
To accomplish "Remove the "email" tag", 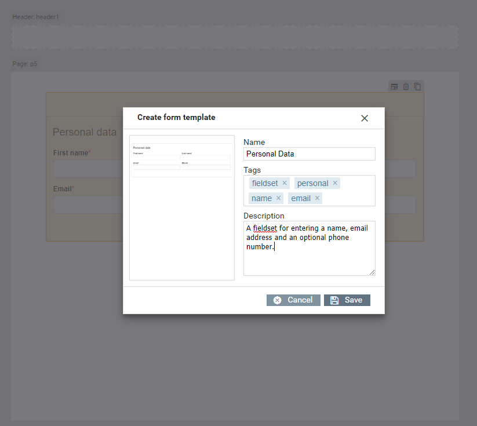I will click(317, 198).
